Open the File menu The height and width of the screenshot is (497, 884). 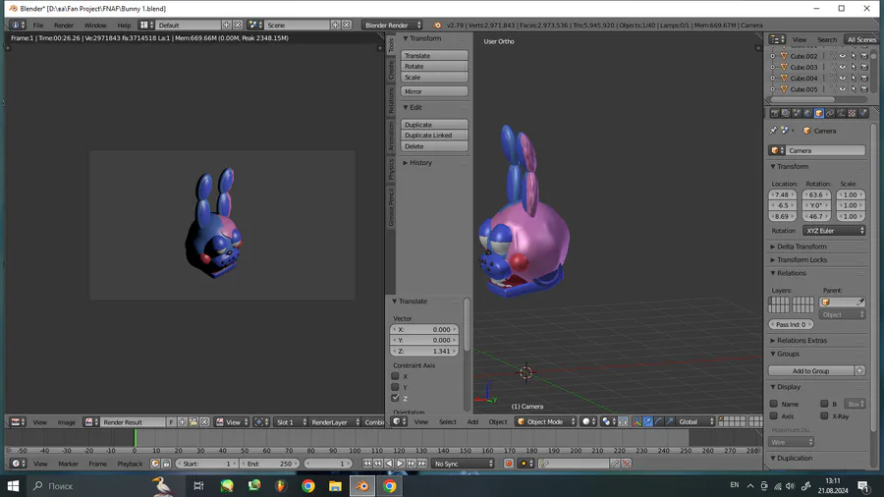coord(37,25)
